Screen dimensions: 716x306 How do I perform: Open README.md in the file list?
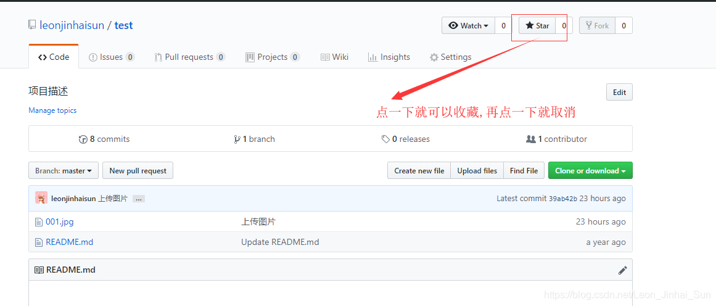tap(70, 242)
